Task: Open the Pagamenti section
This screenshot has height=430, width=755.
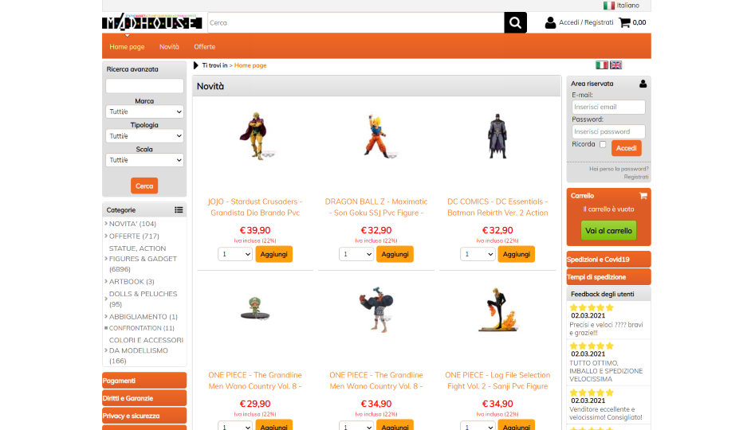Action: tap(144, 381)
